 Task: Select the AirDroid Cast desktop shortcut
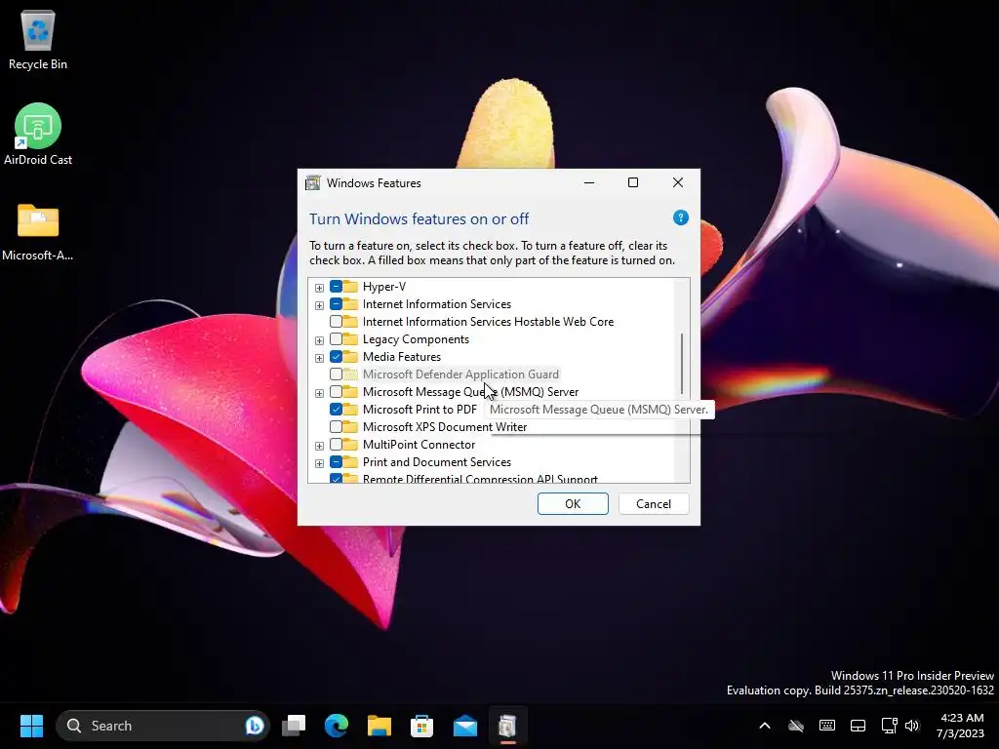38,135
